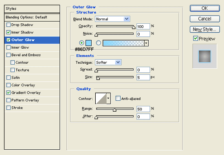This screenshot has width=224, height=155.
Task: Tick the Texture sub-option checkbox
Action: [x=13, y=70]
